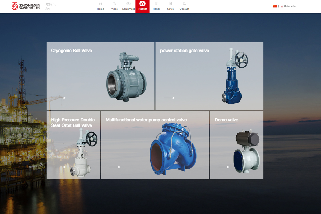Click the Home house icon

pos(100,4)
